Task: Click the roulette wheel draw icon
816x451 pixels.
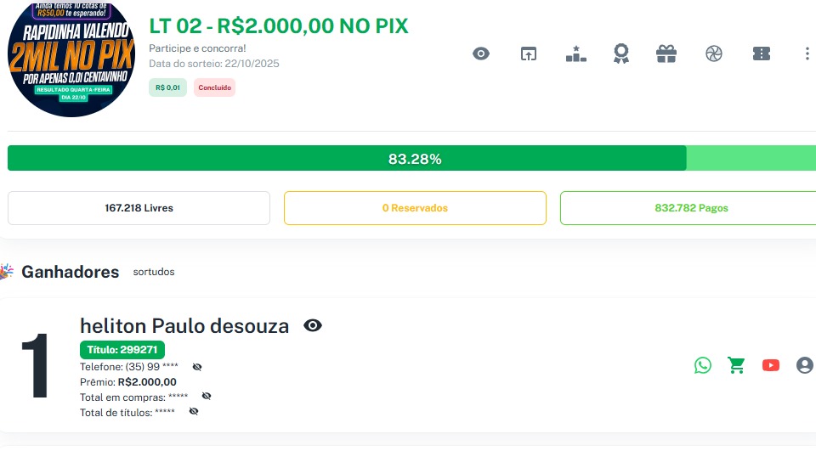Action: tap(714, 54)
